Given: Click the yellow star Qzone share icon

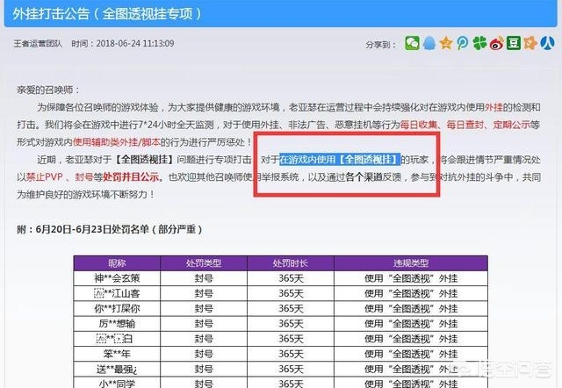Looking at the screenshot, I should pos(446,43).
